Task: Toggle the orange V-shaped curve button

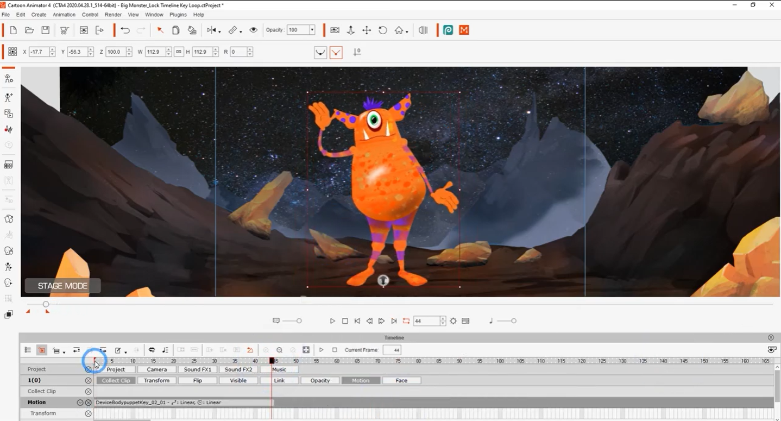Action: (x=336, y=52)
